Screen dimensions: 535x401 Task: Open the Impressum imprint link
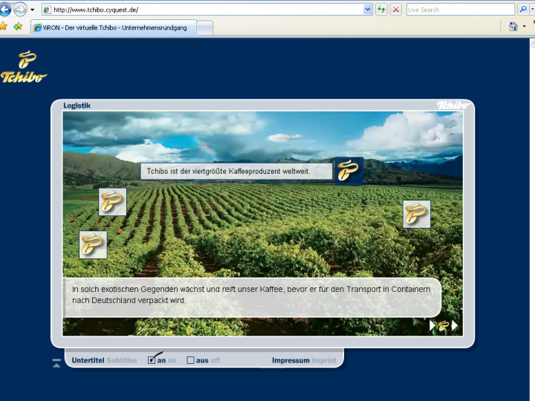(304, 360)
